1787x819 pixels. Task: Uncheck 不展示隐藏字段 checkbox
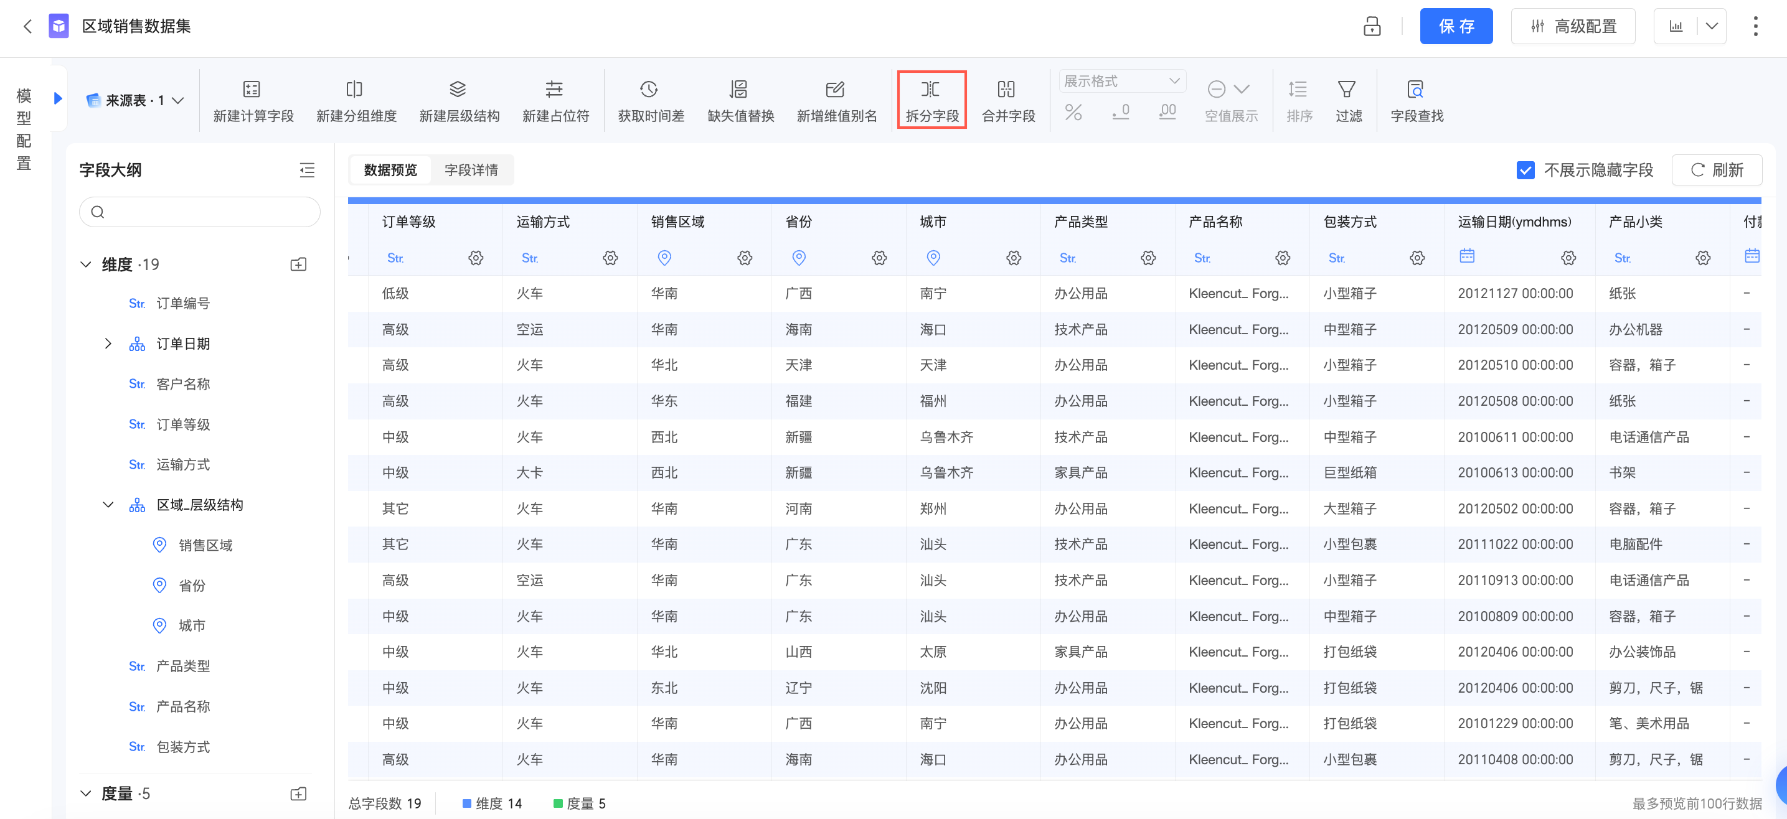pos(1525,171)
